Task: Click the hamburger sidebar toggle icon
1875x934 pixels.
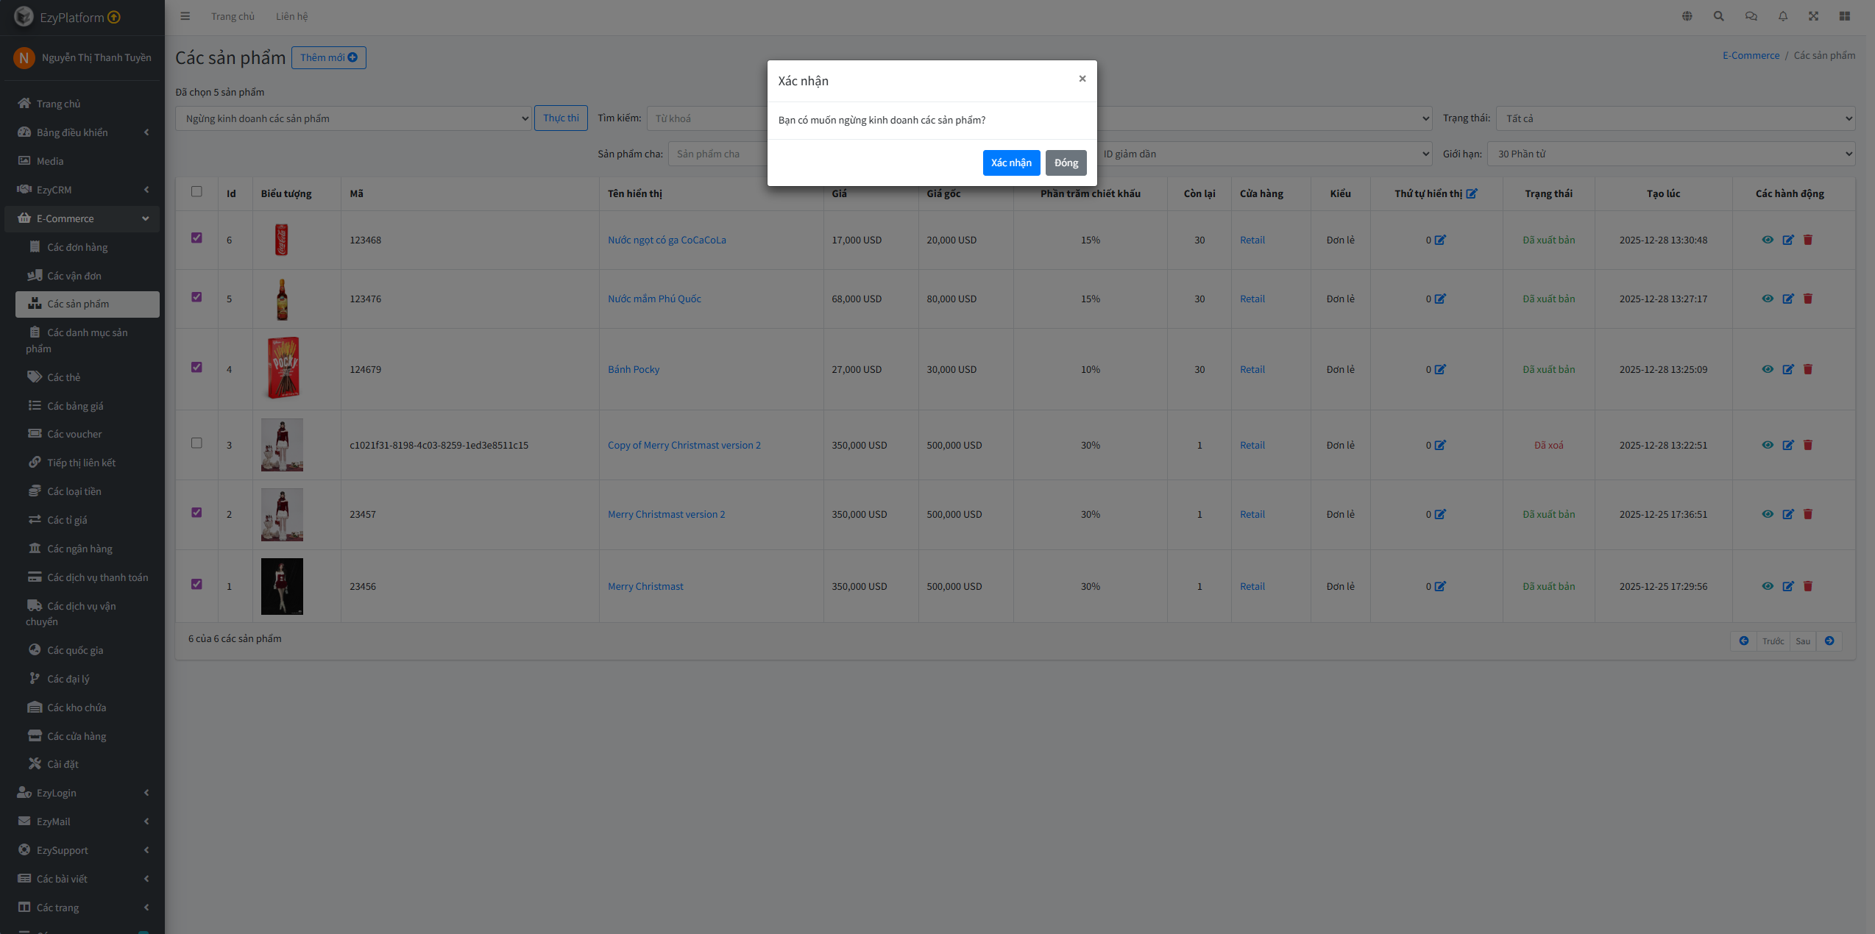Action: pyautogui.click(x=185, y=16)
